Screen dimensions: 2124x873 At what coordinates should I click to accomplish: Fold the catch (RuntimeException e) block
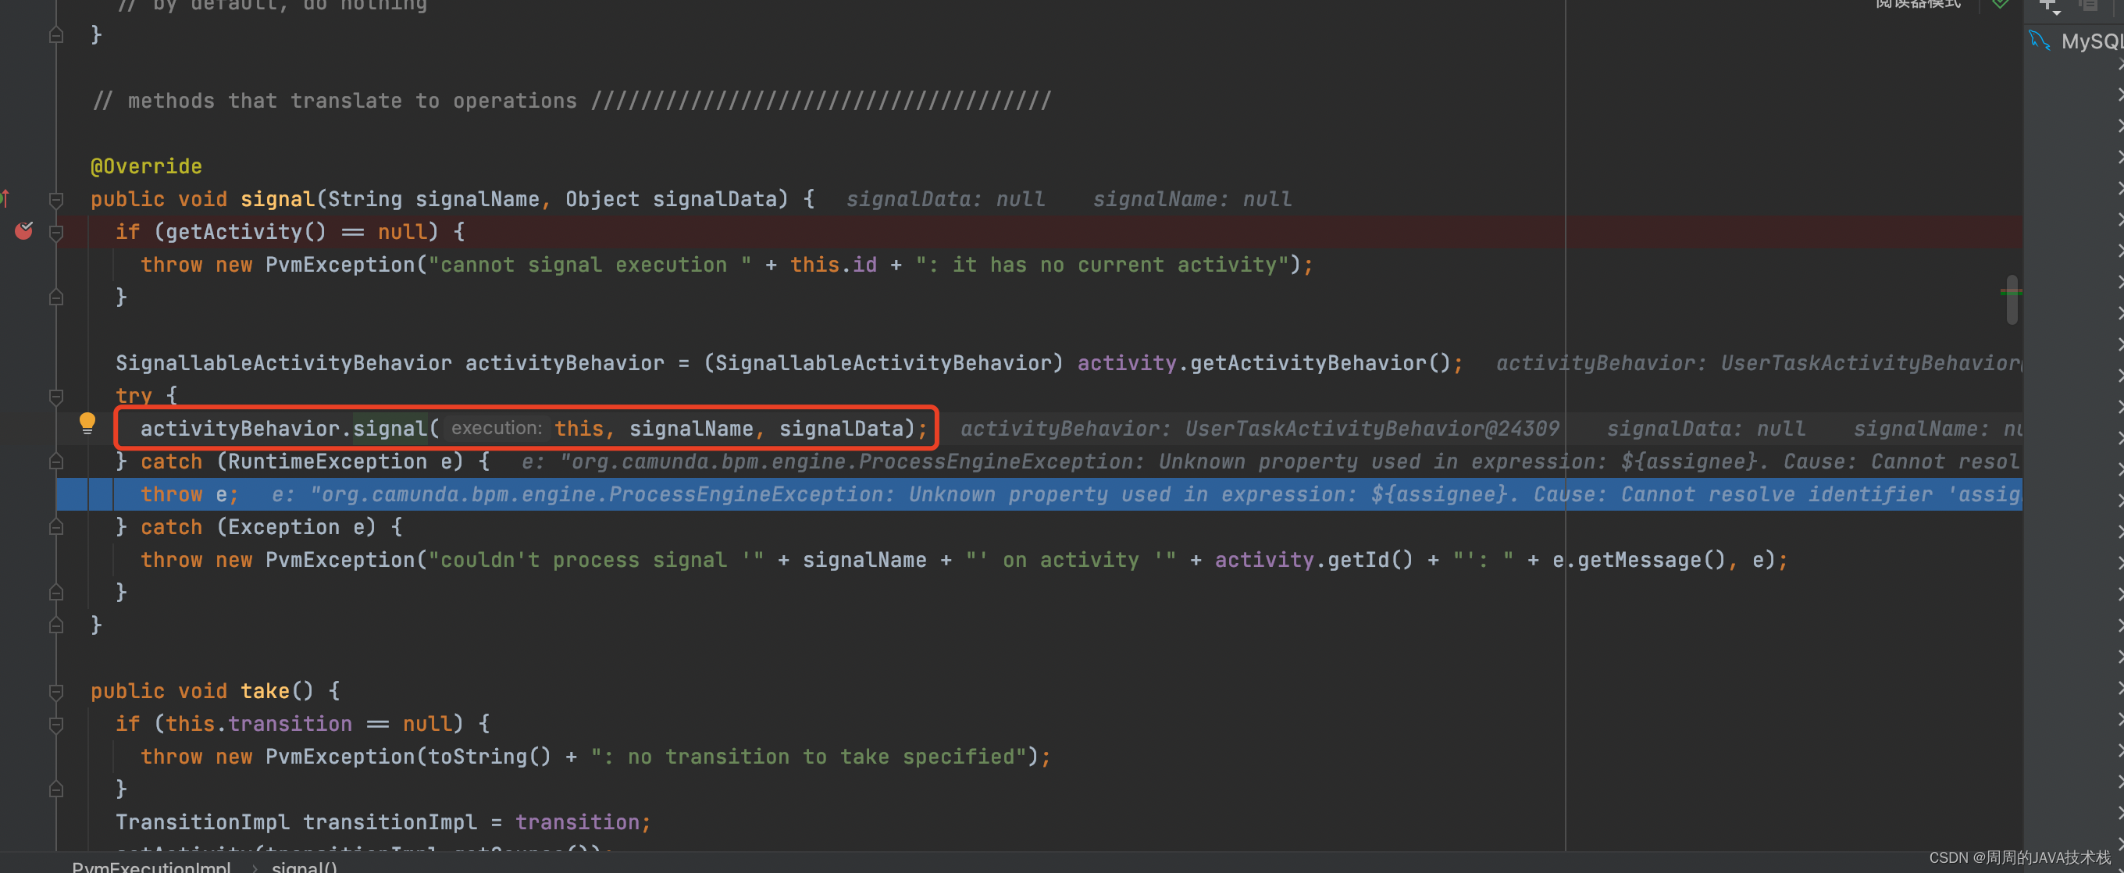pos(56,461)
